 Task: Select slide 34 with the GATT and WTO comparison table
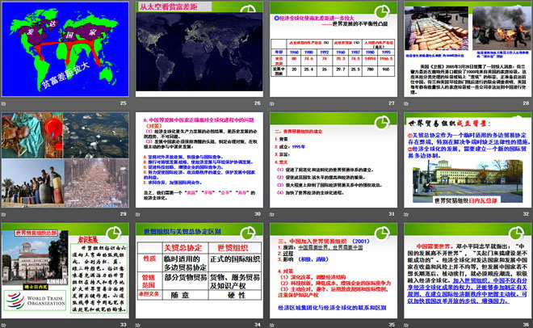click(199, 271)
